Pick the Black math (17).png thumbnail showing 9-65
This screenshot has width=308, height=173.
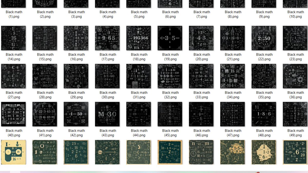(108, 38)
